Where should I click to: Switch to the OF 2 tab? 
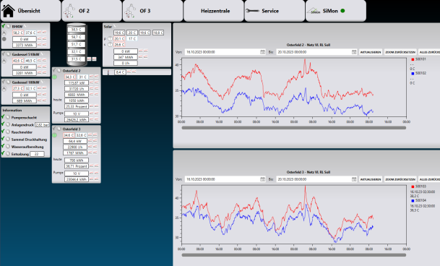(x=92, y=11)
